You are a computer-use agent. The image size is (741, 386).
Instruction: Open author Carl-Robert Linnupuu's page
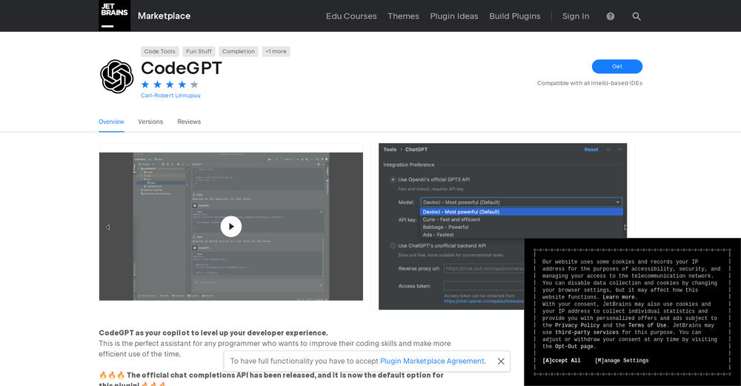(x=170, y=96)
